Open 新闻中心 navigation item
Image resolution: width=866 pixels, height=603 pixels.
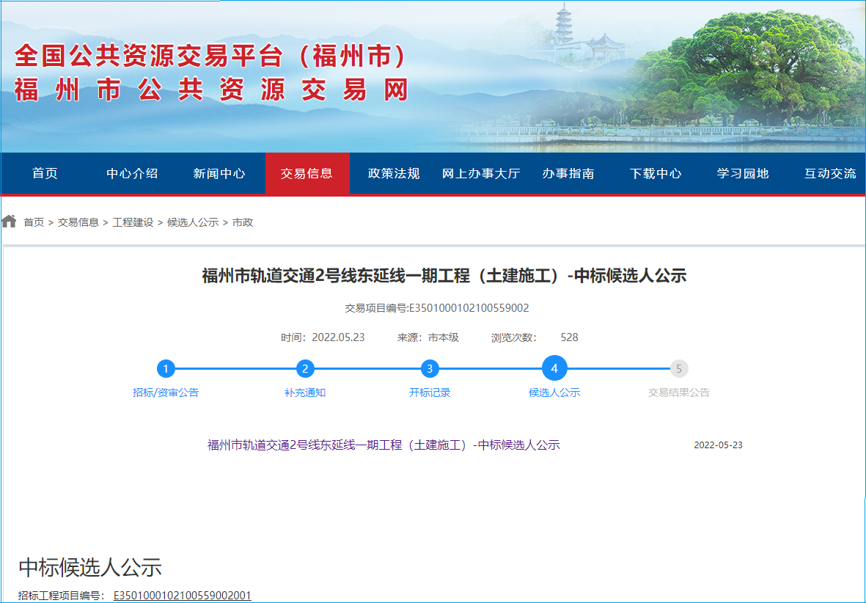point(219,174)
